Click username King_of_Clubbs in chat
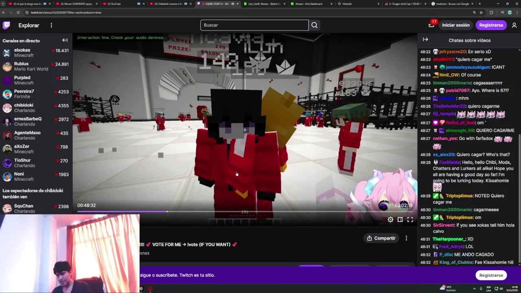The width and height of the screenshot is (521, 293). tap(456, 262)
